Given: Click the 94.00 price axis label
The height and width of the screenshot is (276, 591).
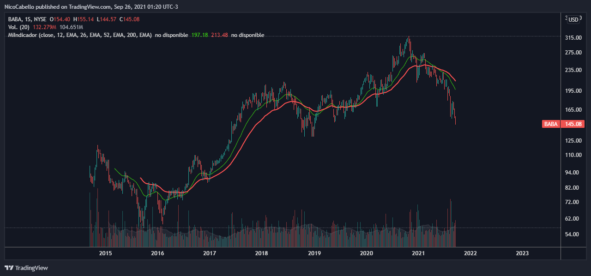Looking at the screenshot, I should click(573, 173).
